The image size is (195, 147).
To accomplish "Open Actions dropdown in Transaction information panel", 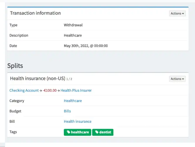I will [x=177, y=13].
